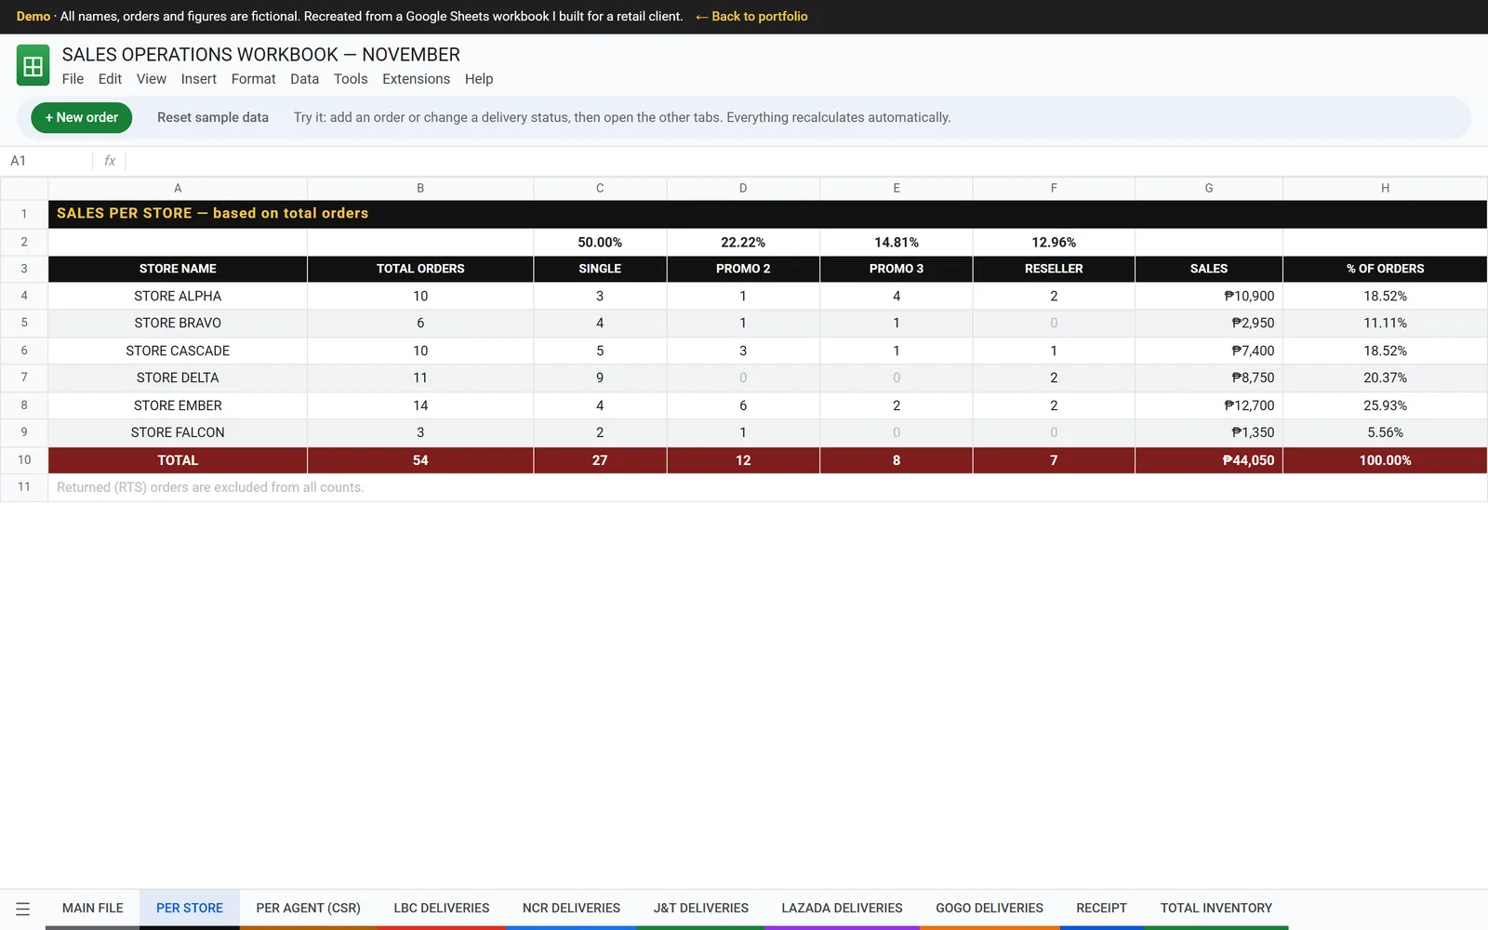Click the workbook title SALES OPERATIONS WORKBOOK
This screenshot has height=930, width=1488.
coord(261,55)
